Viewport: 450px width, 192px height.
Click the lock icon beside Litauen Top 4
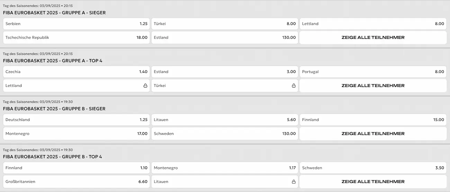294,182
